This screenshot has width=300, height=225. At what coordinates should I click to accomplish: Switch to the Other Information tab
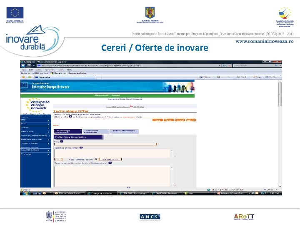(x=124, y=131)
